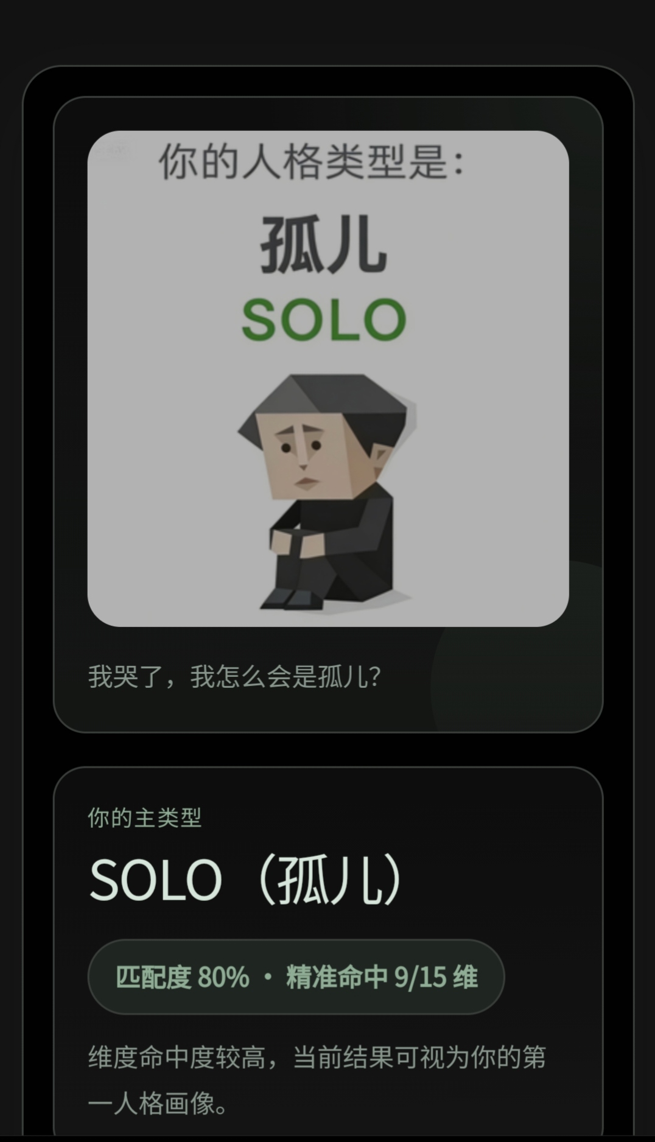The image size is (655, 1142).
Task: Click the character's black shoes
Action: [x=291, y=599]
